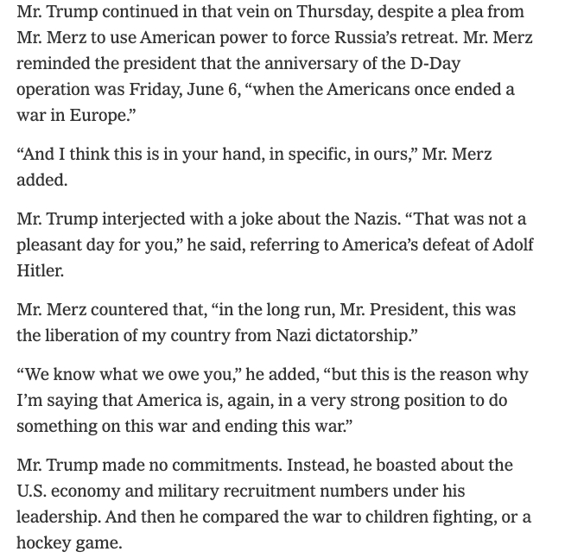Click the words "hockey game" in the last line
The width and height of the screenshot is (565, 558).
pos(67,543)
